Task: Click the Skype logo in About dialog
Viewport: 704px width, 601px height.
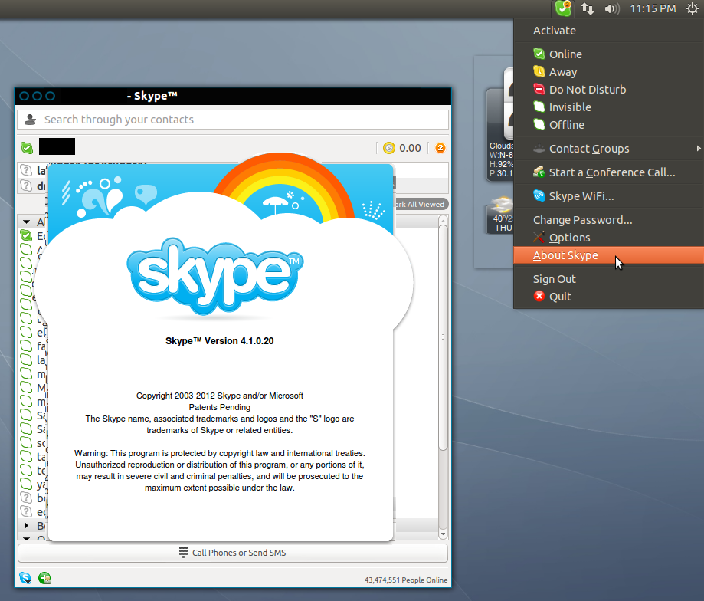Action: coord(215,275)
